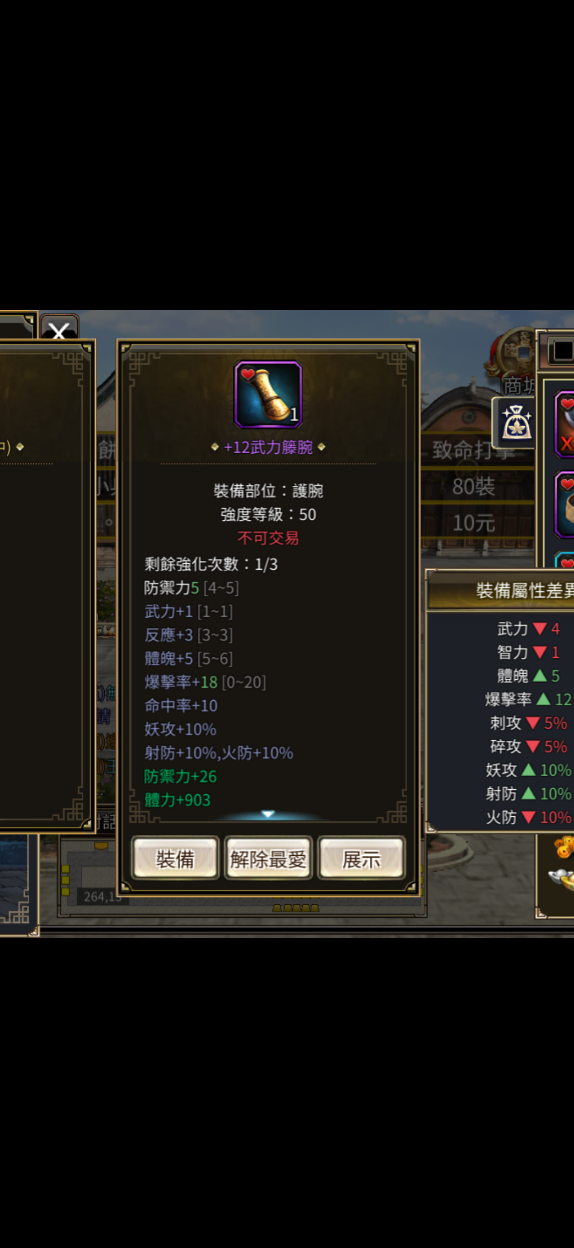Click the black square slot at panel top
Viewport: 574px width, 1248px height.
tap(563, 350)
